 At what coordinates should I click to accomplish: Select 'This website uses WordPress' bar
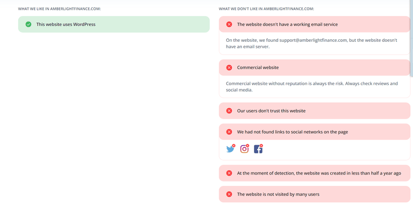(114, 24)
